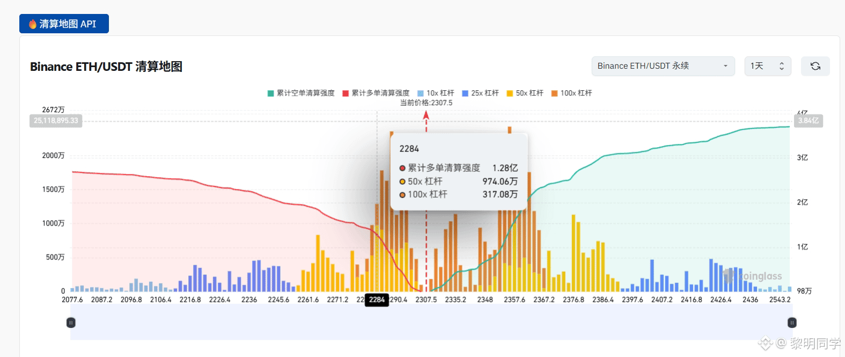The width and height of the screenshot is (845, 357).
Task: Click yellow swatch of 50x 杠杆
Action: pyautogui.click(x=509, y=93)
